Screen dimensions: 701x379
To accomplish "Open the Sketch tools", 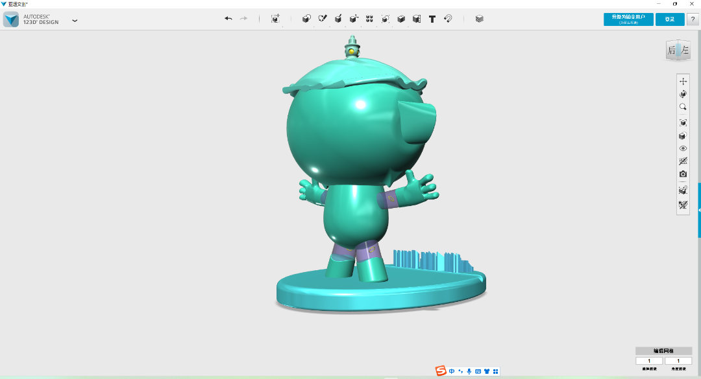I will click(323, 19).
